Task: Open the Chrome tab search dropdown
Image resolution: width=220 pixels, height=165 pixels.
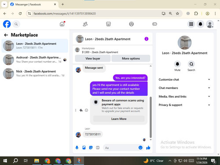Action: click(4, 4)
